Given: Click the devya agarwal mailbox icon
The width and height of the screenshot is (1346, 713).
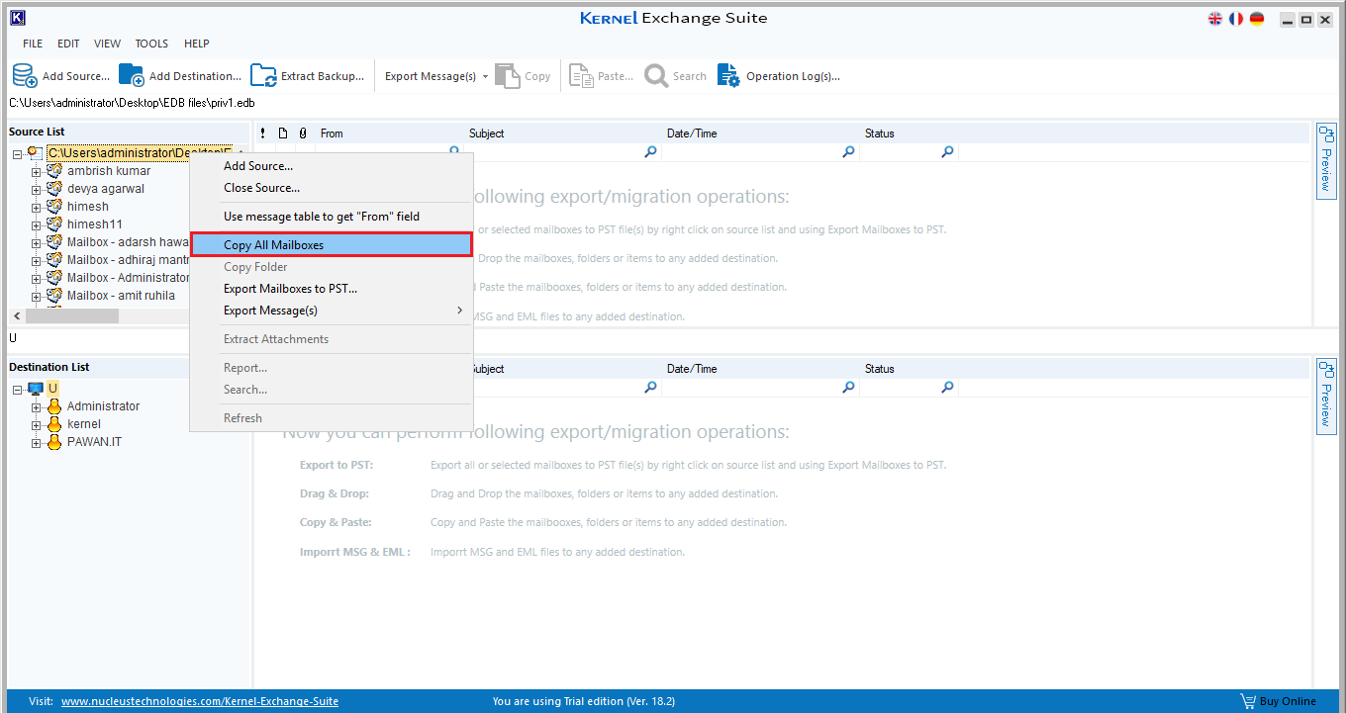Looking at the screenshot, I should [x=54, y=189].
